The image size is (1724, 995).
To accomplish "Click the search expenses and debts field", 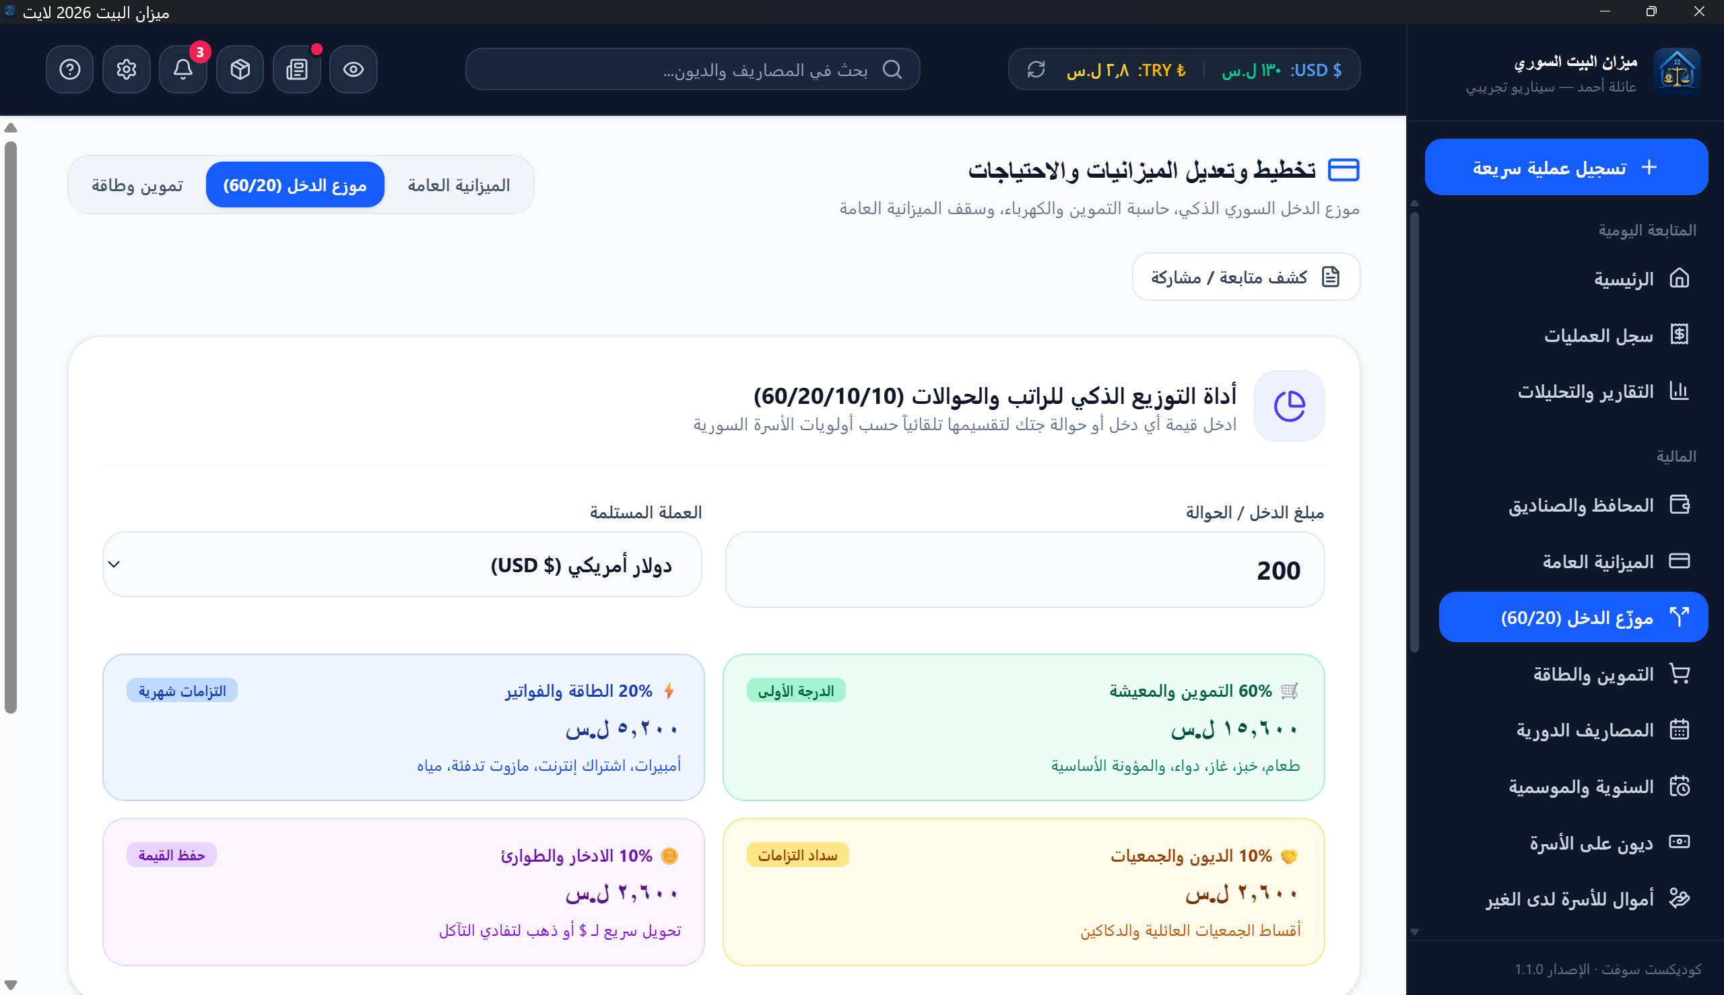I will [x=692, y=69].
